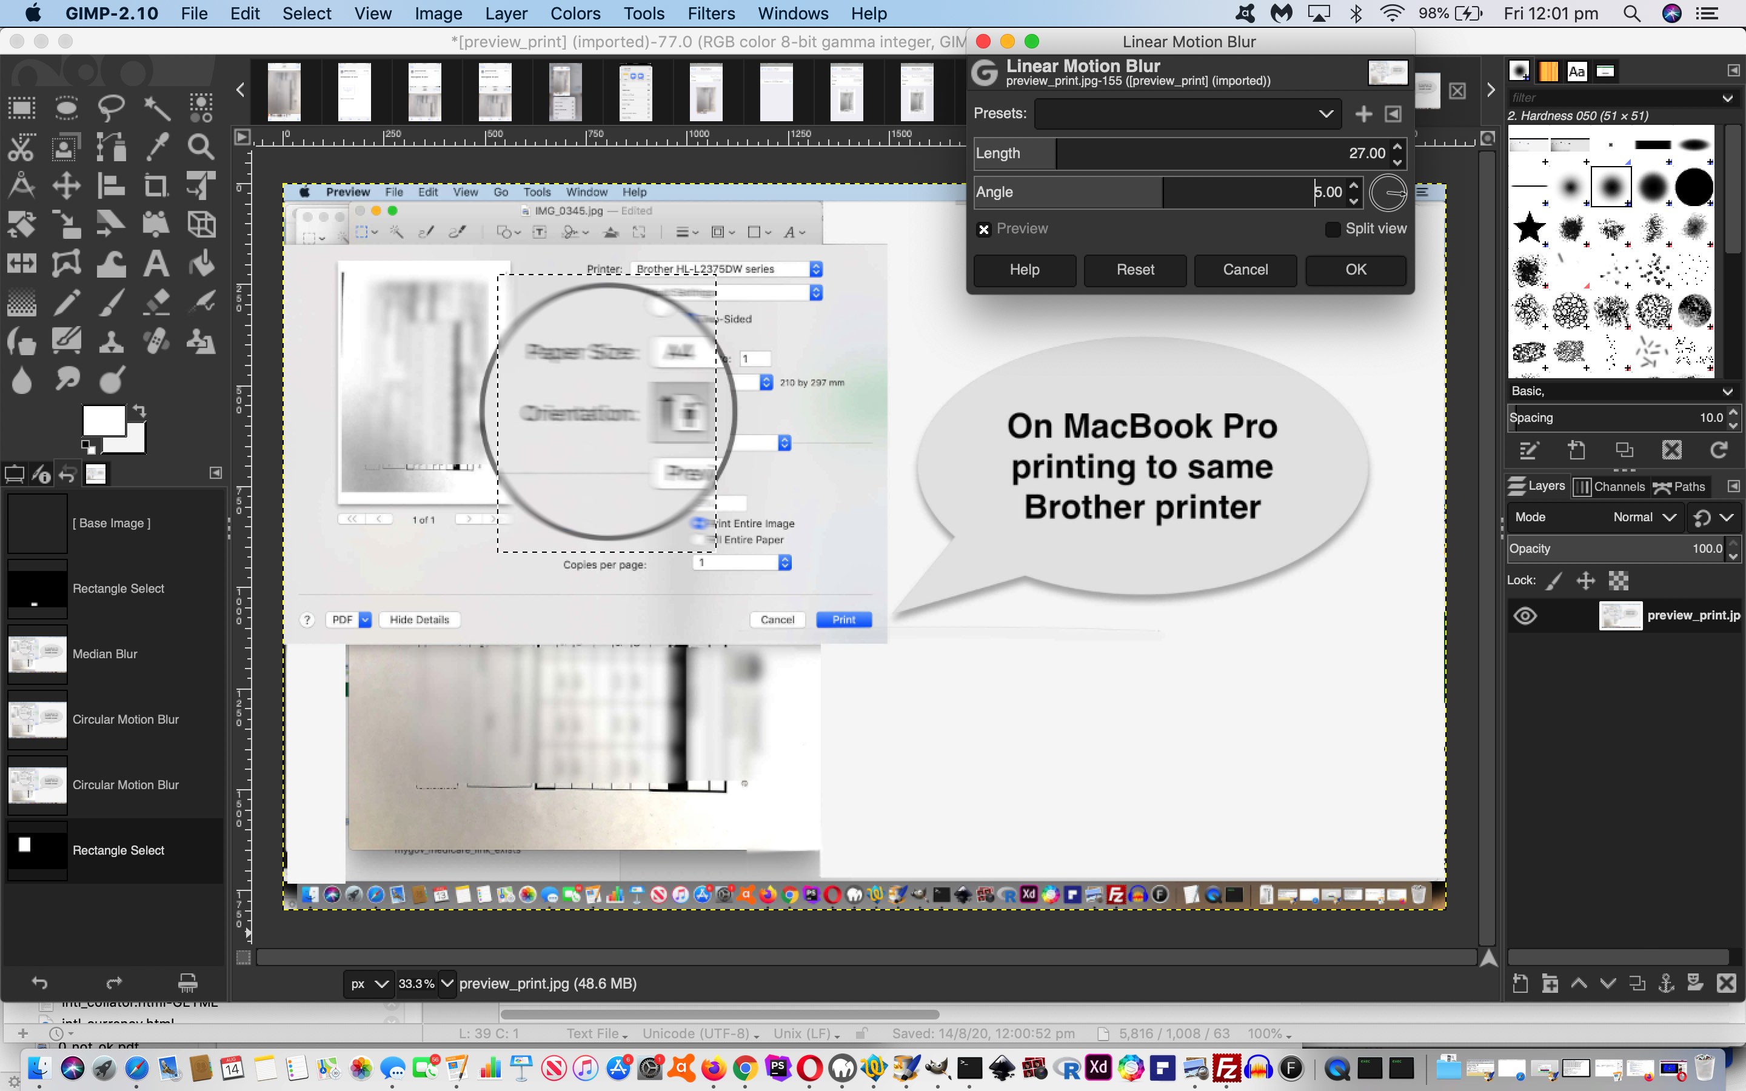Swap foreground and background colors

coord(139,412)
